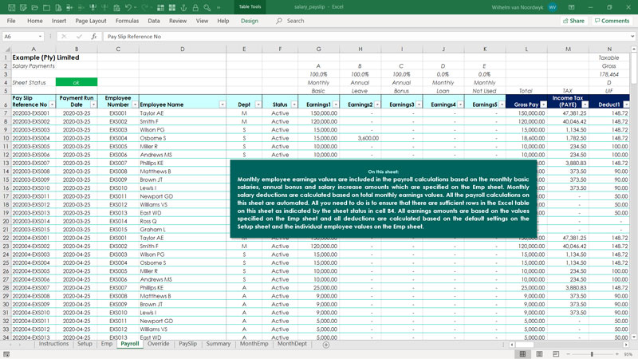Click the Comments button
638x359 pixels.
tap(612, 21)
